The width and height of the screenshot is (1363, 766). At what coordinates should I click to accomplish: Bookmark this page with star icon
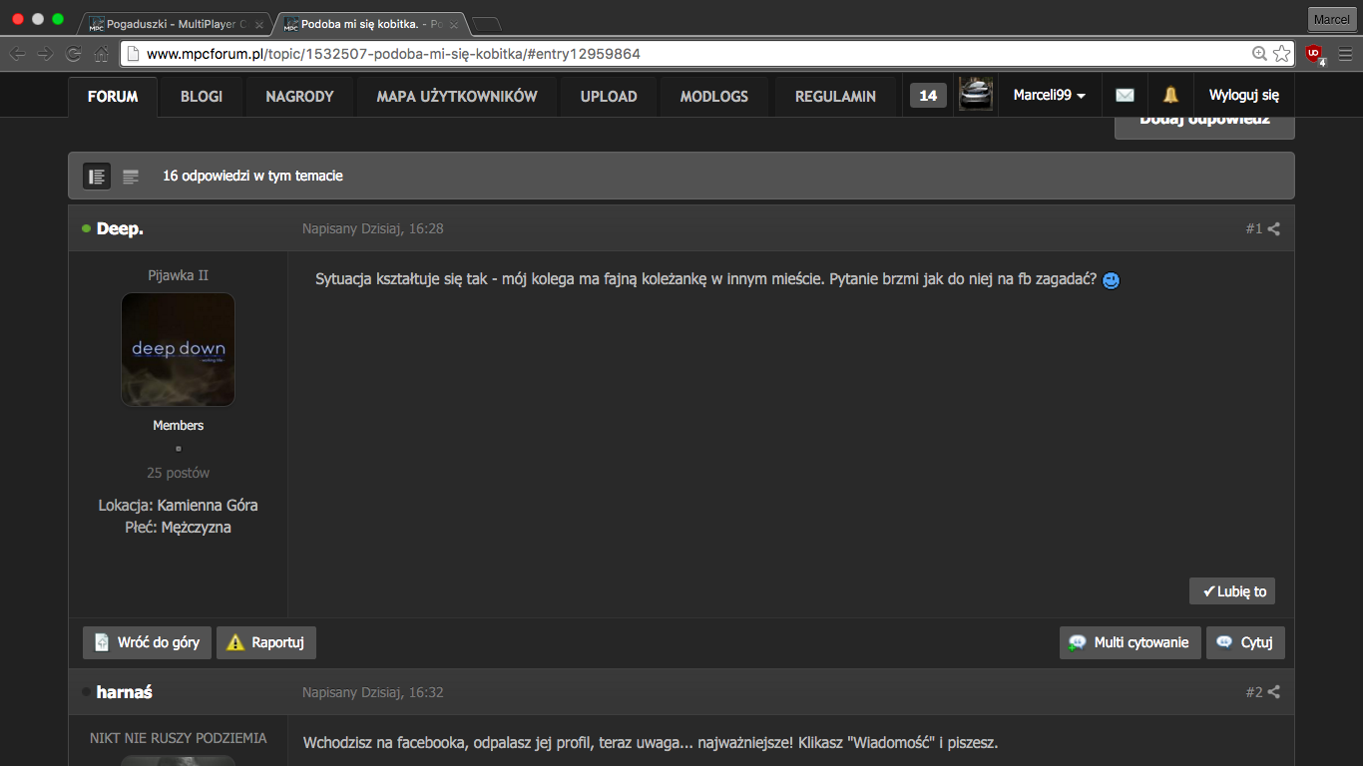pos(1282,54)
